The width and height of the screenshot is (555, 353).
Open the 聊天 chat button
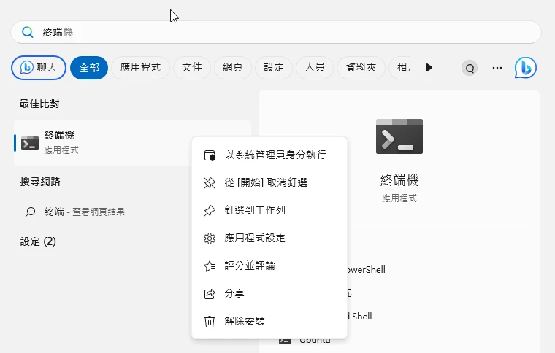pos(39,68)
